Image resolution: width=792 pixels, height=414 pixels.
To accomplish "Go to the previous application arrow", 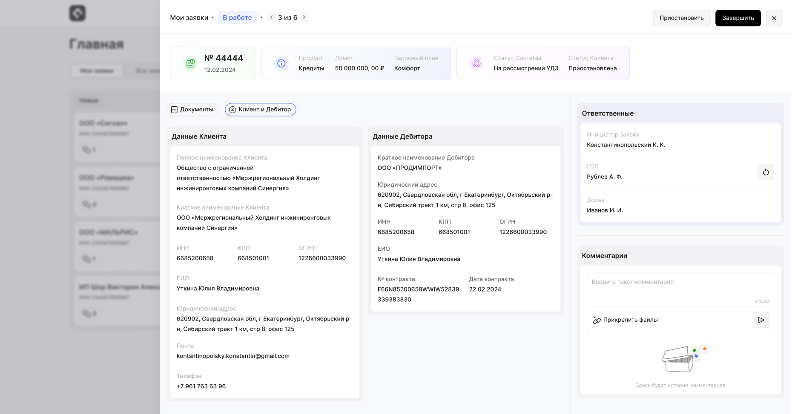I will click(271, 17).
